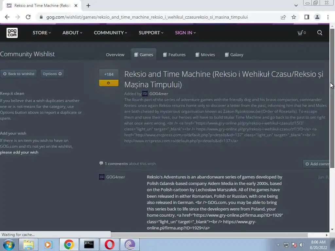Click the address bar URL

pyautogui.click(x=147, y=17)
